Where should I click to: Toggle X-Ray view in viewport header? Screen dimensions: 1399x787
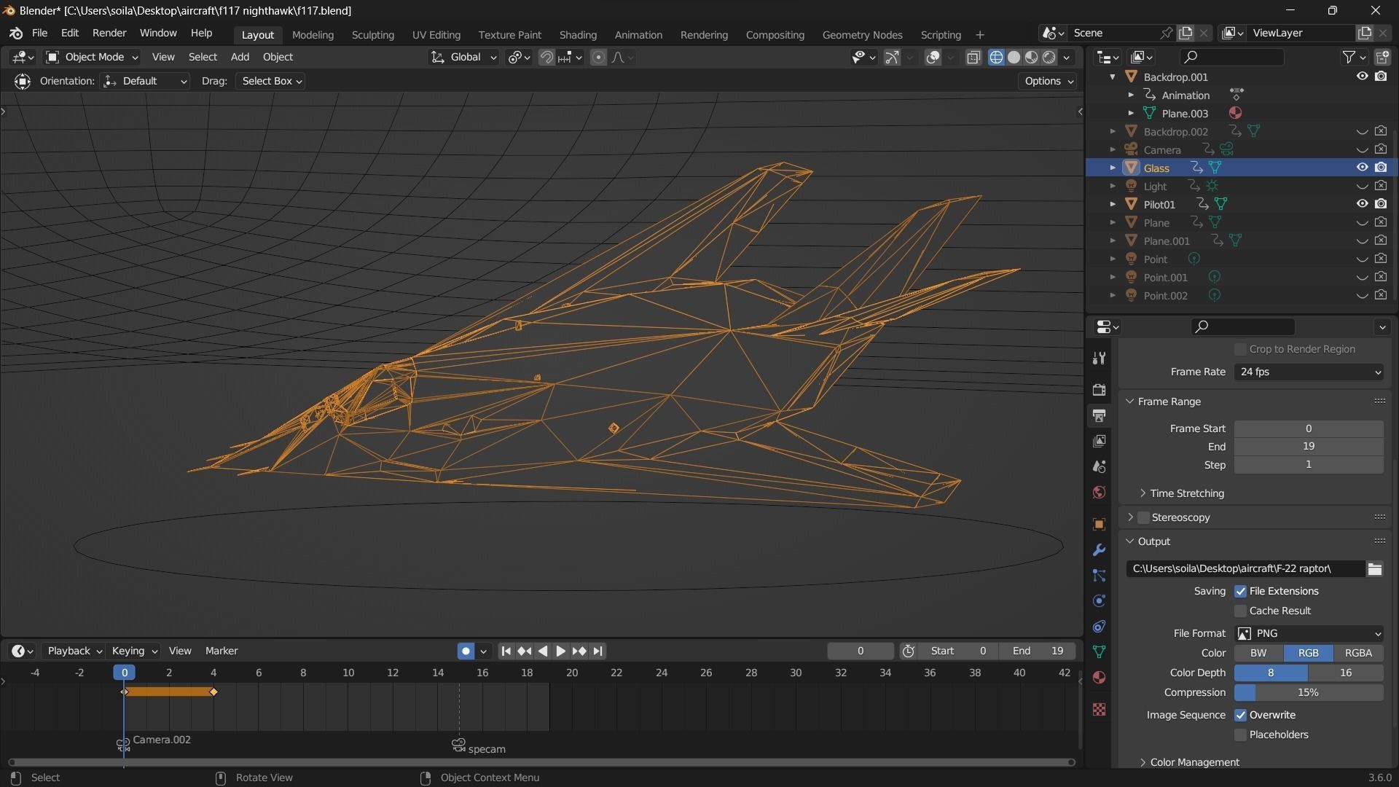click(973, 57)
